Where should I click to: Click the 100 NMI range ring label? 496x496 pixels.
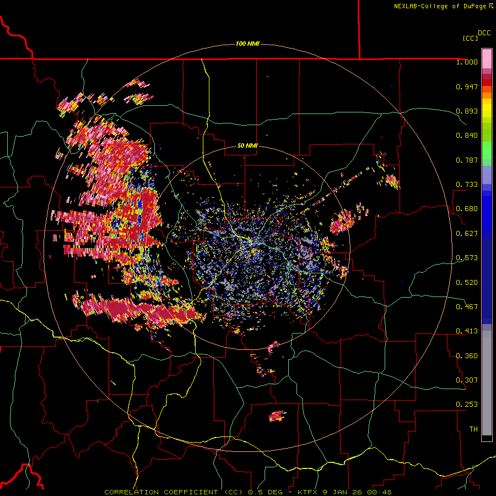[247, 44]
